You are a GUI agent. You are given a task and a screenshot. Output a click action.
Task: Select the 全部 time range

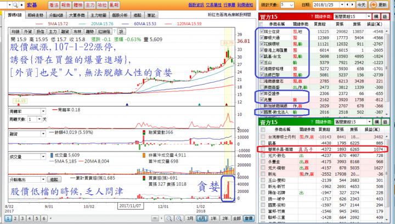[236, 219]
